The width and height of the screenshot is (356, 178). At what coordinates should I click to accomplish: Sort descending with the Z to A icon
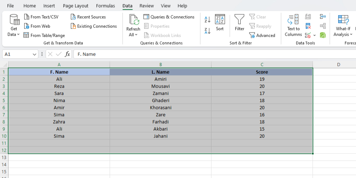208,31
